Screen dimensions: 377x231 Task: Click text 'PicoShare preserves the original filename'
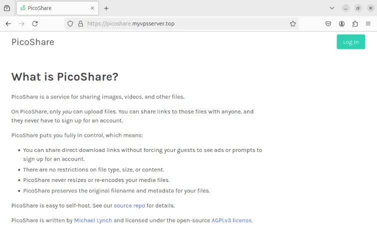[79, 191]
